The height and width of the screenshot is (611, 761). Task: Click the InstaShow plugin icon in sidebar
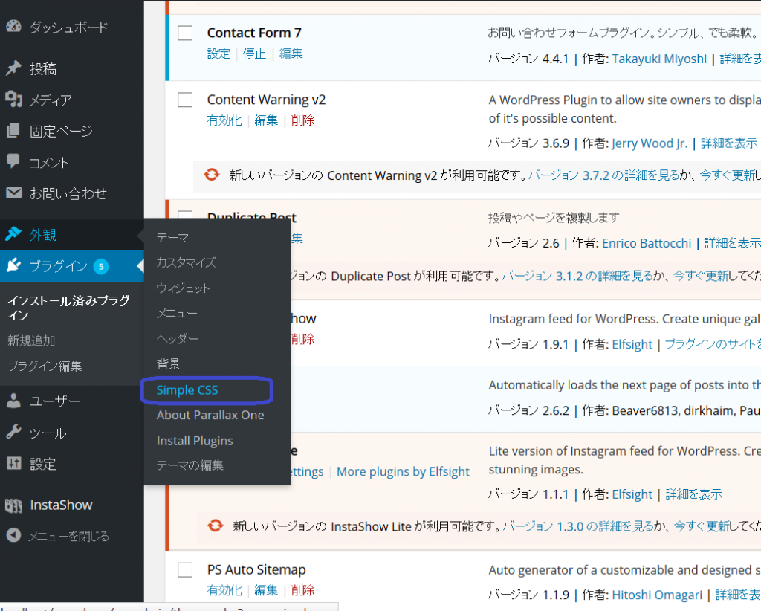coord(13,505)
